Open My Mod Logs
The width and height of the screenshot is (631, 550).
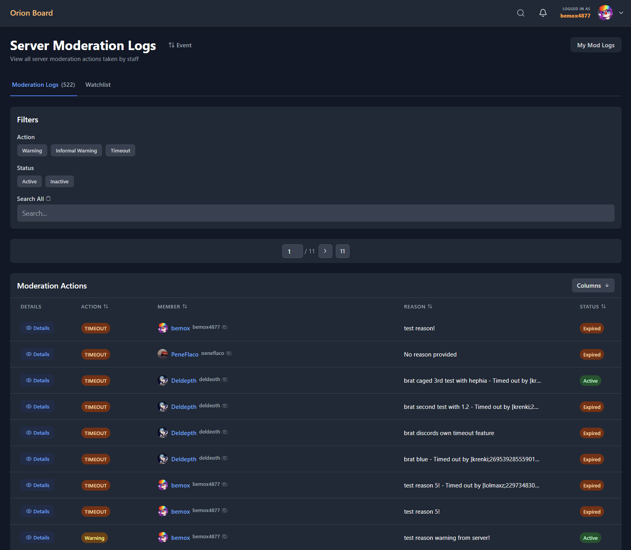pos(595,45)
